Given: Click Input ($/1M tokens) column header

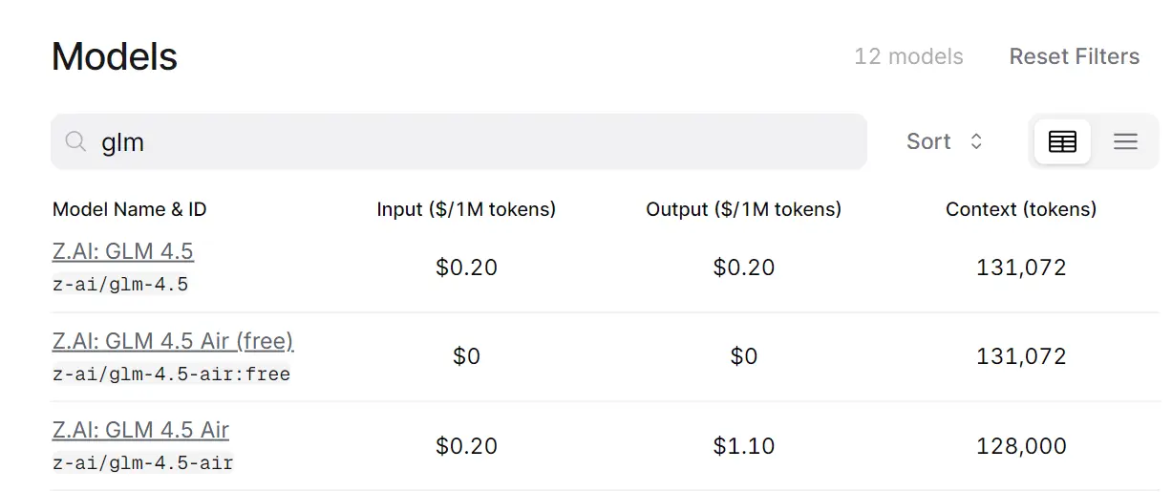Looking at the screenshot, I should pyautogui.click(x=466, y=209).
